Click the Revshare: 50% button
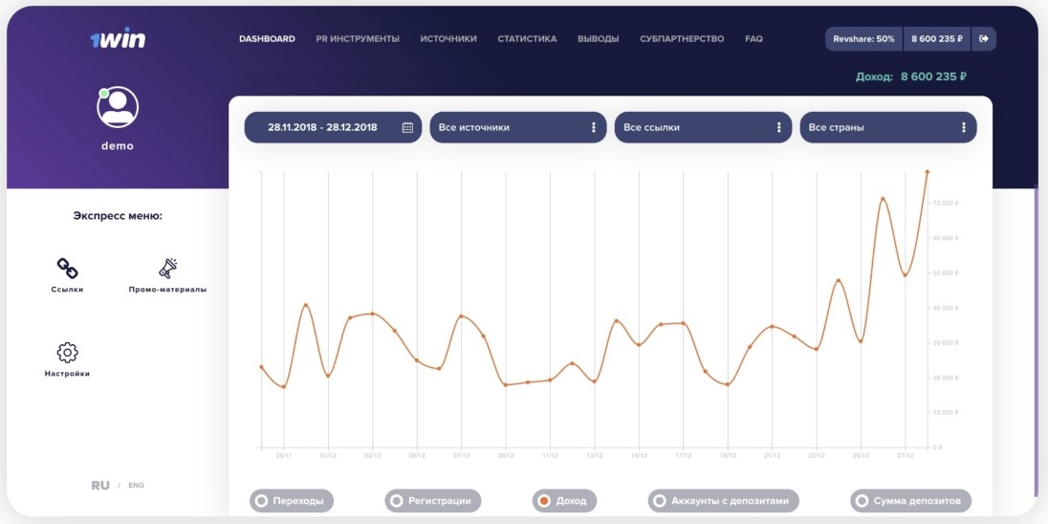The width and height of the screenshot is (1048, 524). (863, 39)
